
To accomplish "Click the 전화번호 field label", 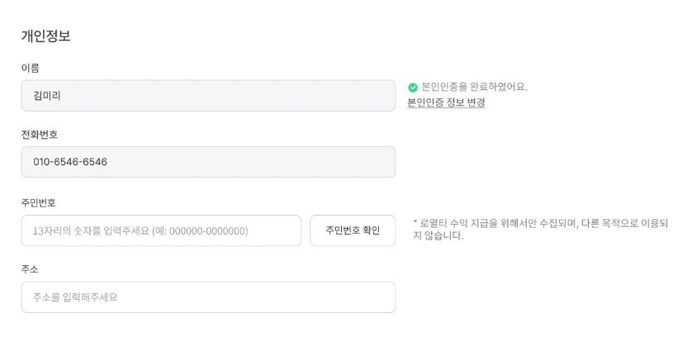I will click(x=39, y=134).
